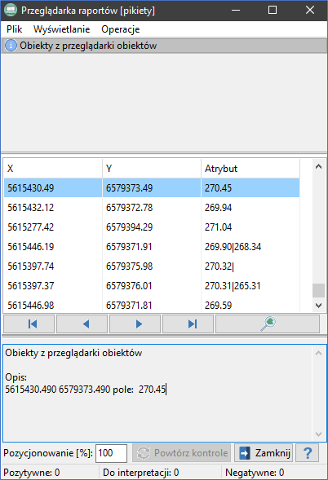Click 'Obiekty z przeglądarki obiektów' header bar
The image size is (328, 480).
pyautogui.click(x=164, y=46)
